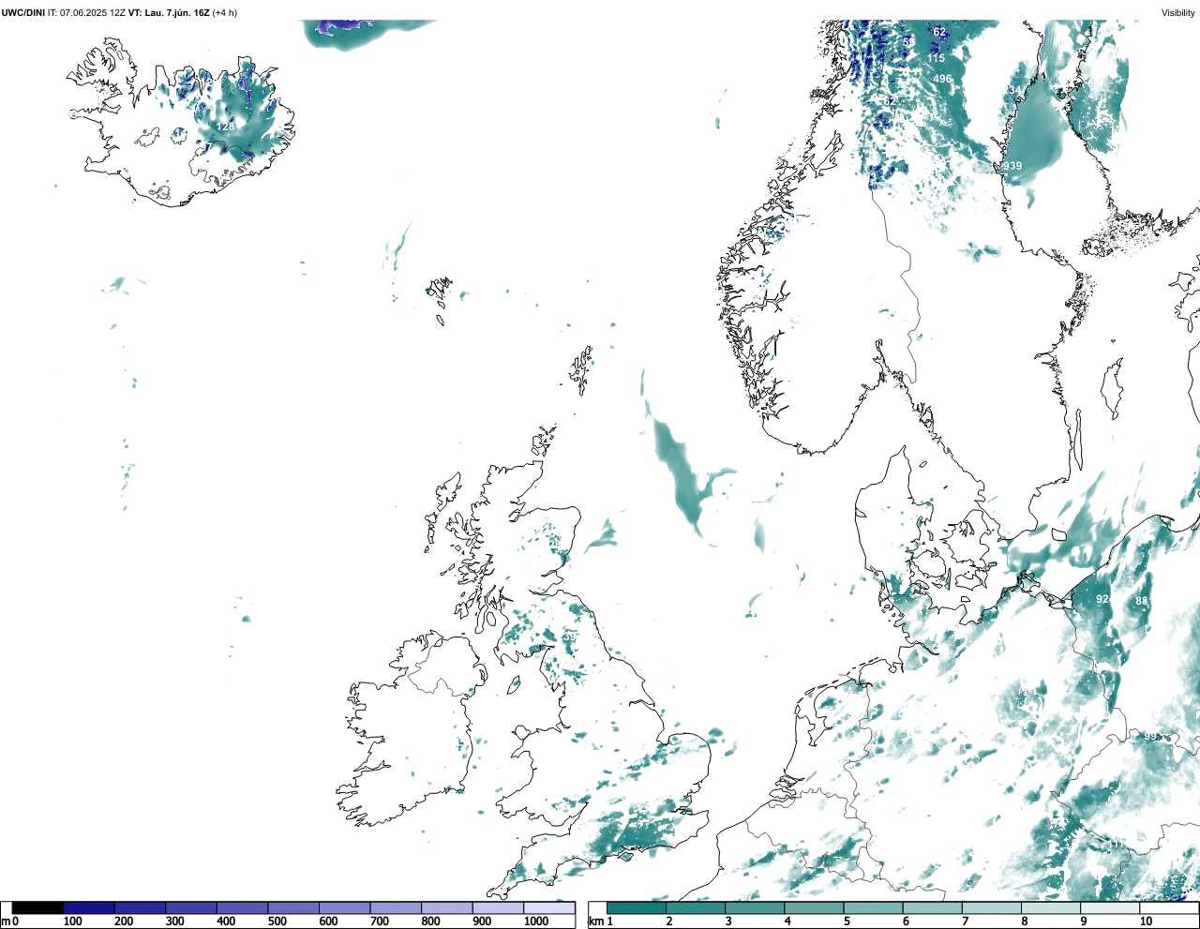Click the '496' visibility value on the map
This screenshot has height=929, width=1200.
click(x=942, y=79)
